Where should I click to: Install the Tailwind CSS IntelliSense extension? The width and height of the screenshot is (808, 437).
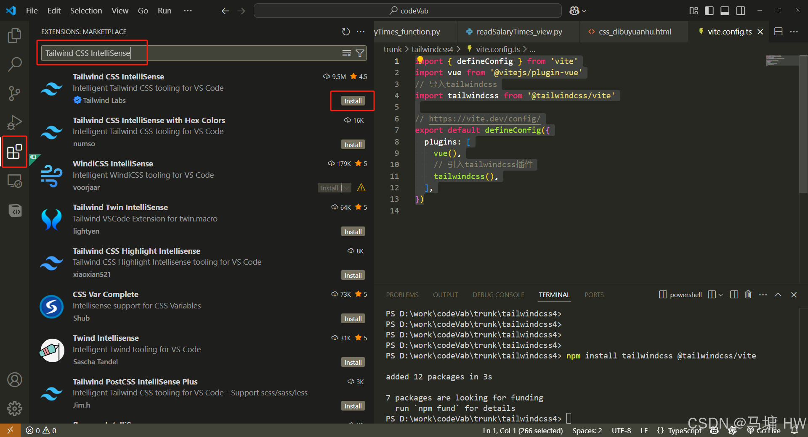352,101
